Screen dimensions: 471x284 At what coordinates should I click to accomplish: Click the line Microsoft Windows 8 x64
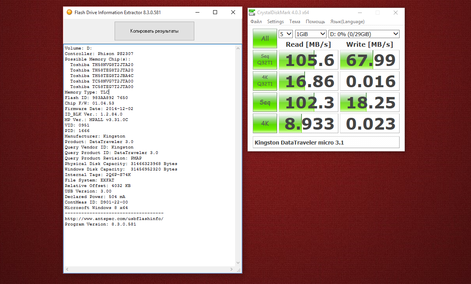pos(96,207)
